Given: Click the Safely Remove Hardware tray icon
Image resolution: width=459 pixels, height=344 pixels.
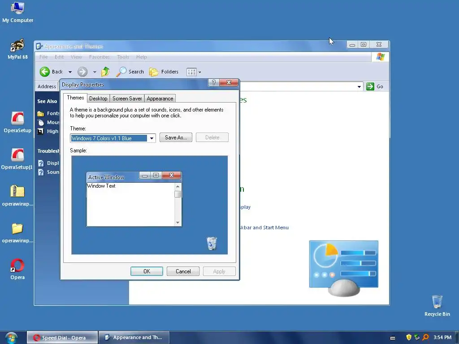Looking at the screenshot, I should point(417,337).
